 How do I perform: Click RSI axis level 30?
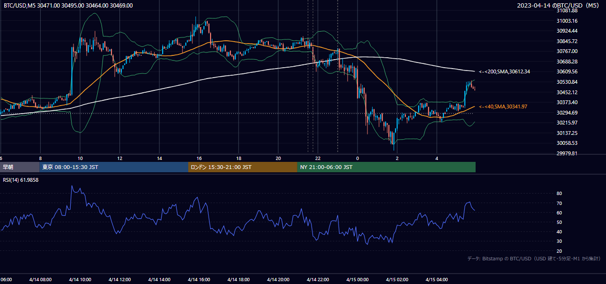pyautogui.click(x=559, y=241)
